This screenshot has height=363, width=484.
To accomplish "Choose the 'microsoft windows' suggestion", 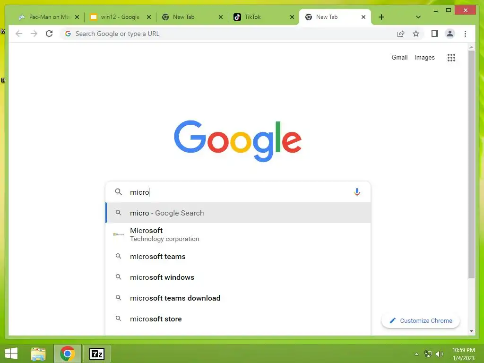I will click(238, 277).
